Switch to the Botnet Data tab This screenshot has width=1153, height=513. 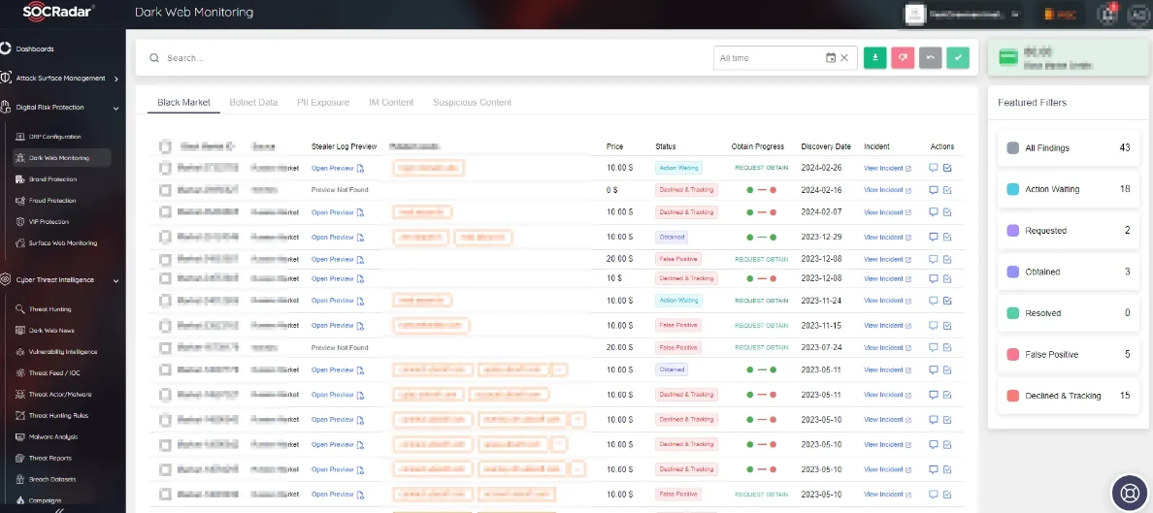click(x=253, y=102)
